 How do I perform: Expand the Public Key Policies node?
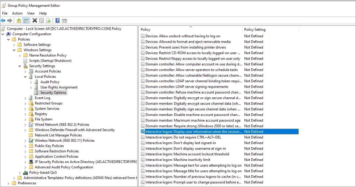[25, 146]
